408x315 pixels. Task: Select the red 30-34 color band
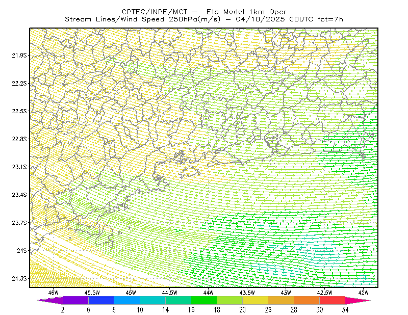[x=333, y=300]
